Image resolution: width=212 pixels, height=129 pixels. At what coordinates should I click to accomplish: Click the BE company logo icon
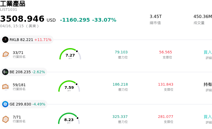tap(5, 72)
